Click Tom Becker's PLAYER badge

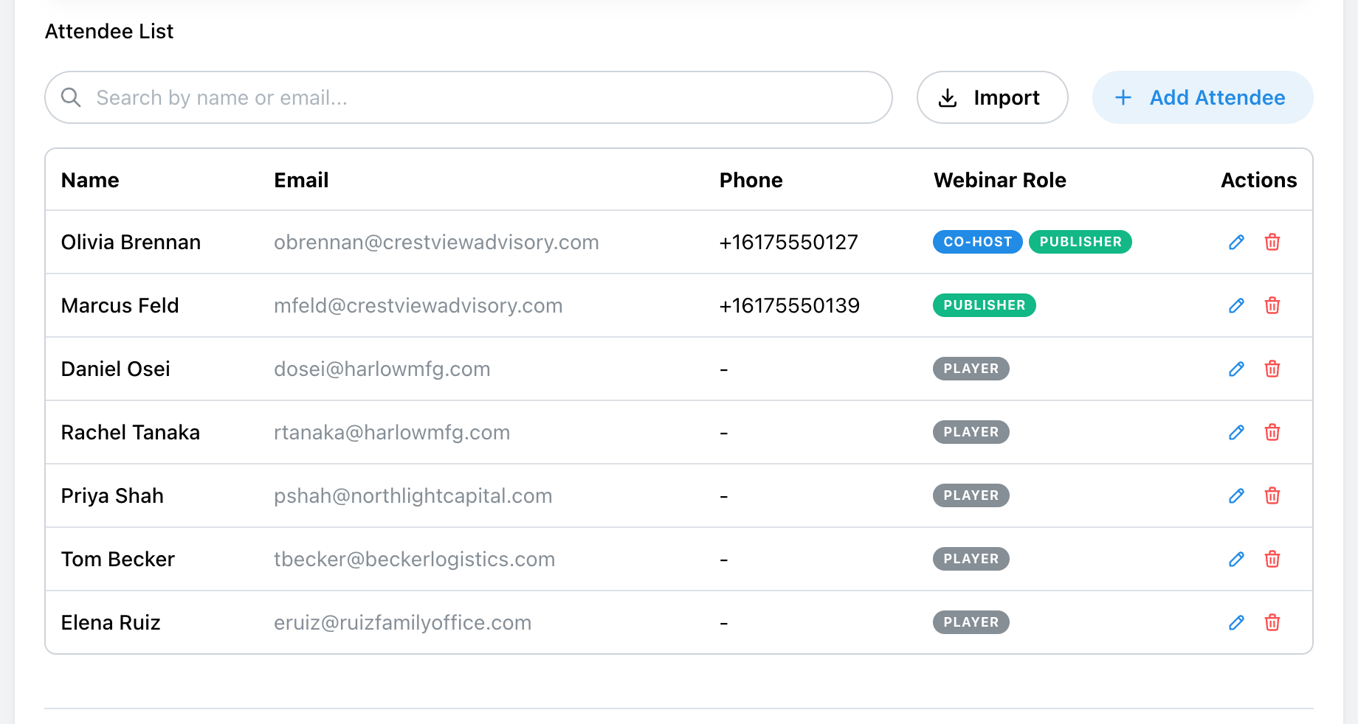point(971,559)
